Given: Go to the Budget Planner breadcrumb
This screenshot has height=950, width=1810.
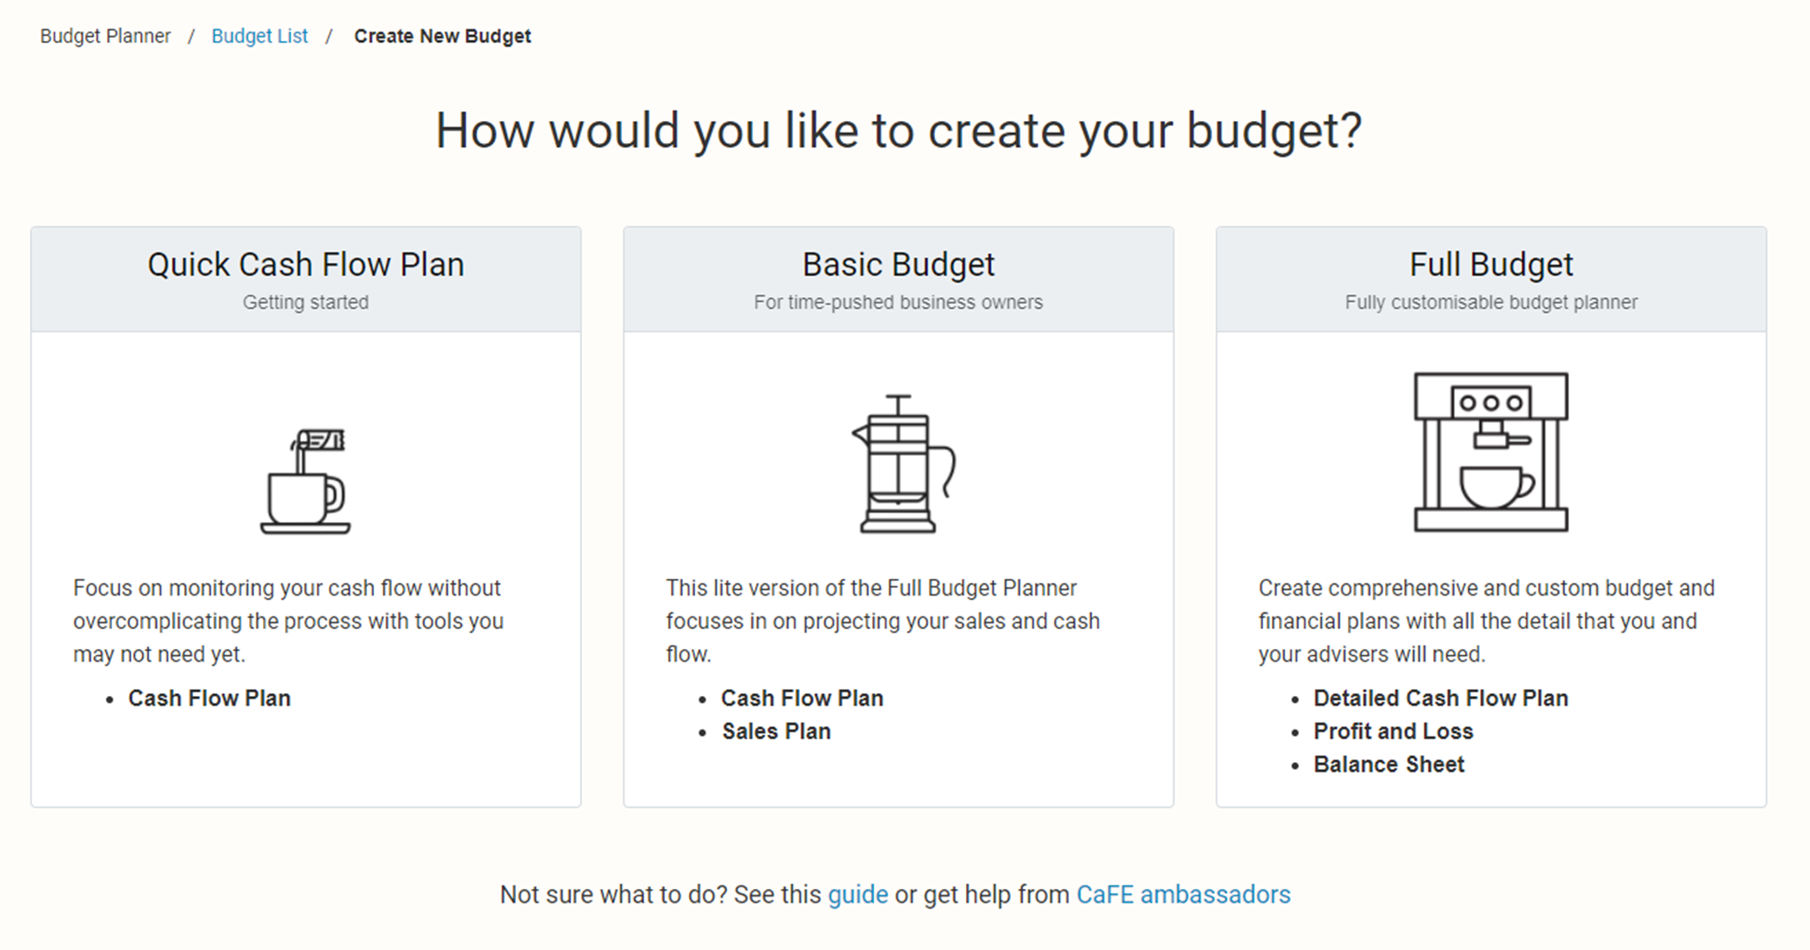Looking at the screenshot, I should (105, 36).
